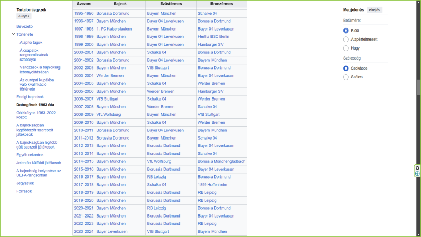Click the Bajnok column header
The width and height of the screenshot is (421, 237).
[121, 4]
